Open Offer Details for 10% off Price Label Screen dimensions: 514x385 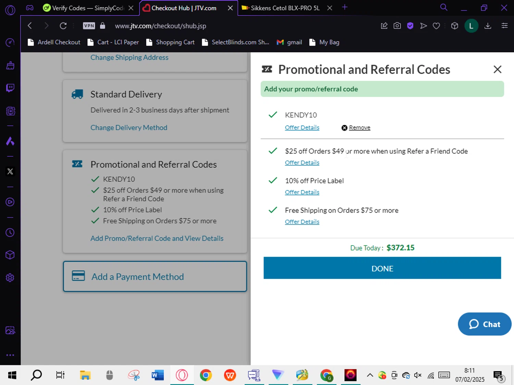click(302, 192)
